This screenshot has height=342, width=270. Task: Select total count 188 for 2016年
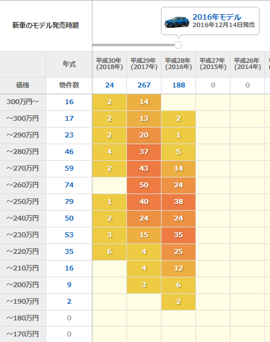point(179,85)
